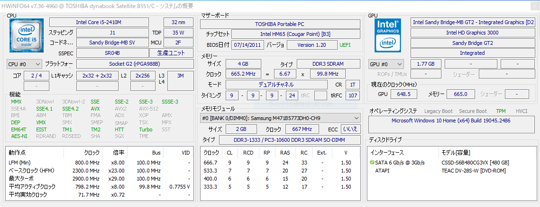Click the L2 cache value 2x256
Image resolution: width=540 pixels, height=207 pixels.
click(x=143, y=76)
